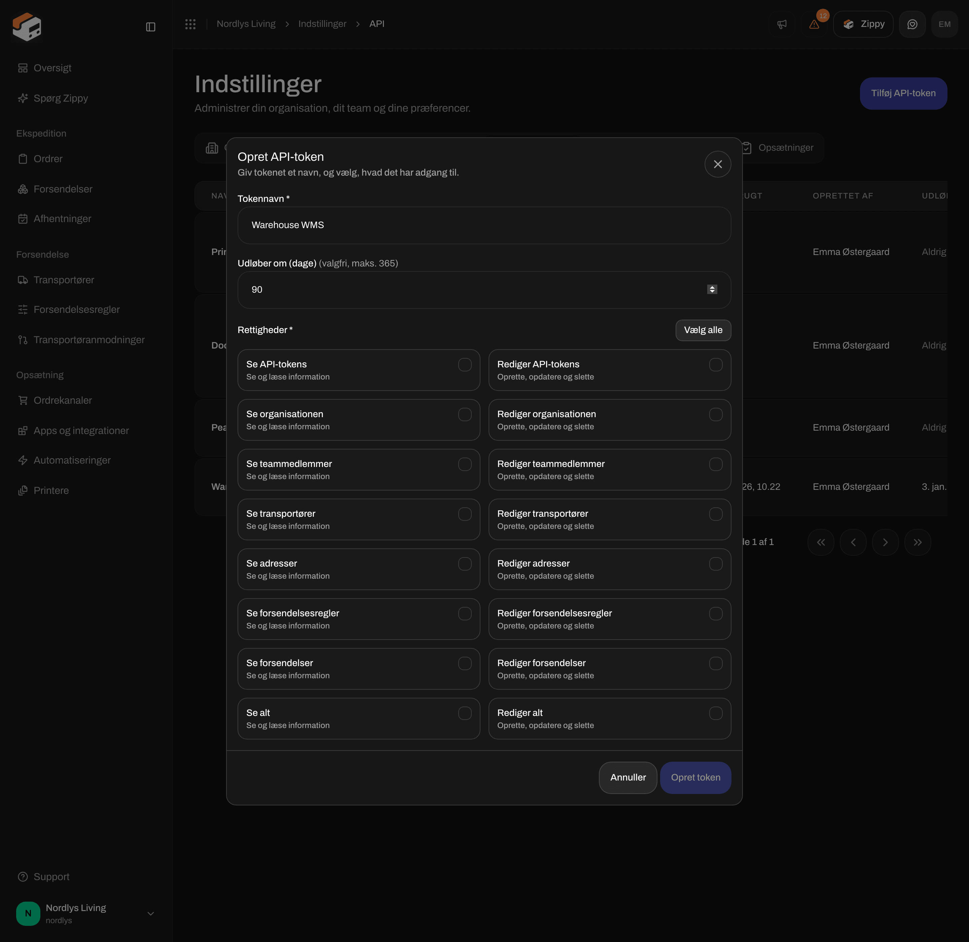Click Tilføj API-token button
The image size is (969, 942).
click(903, 94)
